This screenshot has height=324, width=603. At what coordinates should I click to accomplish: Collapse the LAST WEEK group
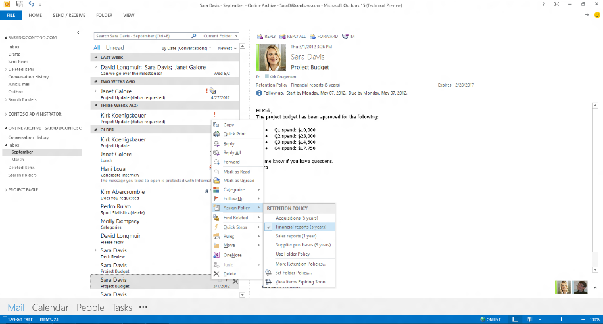coord(96,57)
